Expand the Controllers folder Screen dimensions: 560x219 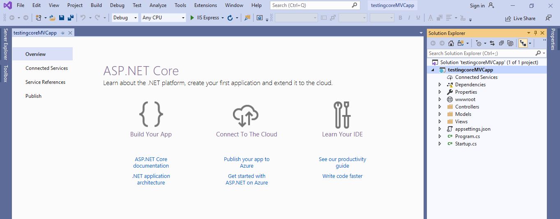pos(440,107)
